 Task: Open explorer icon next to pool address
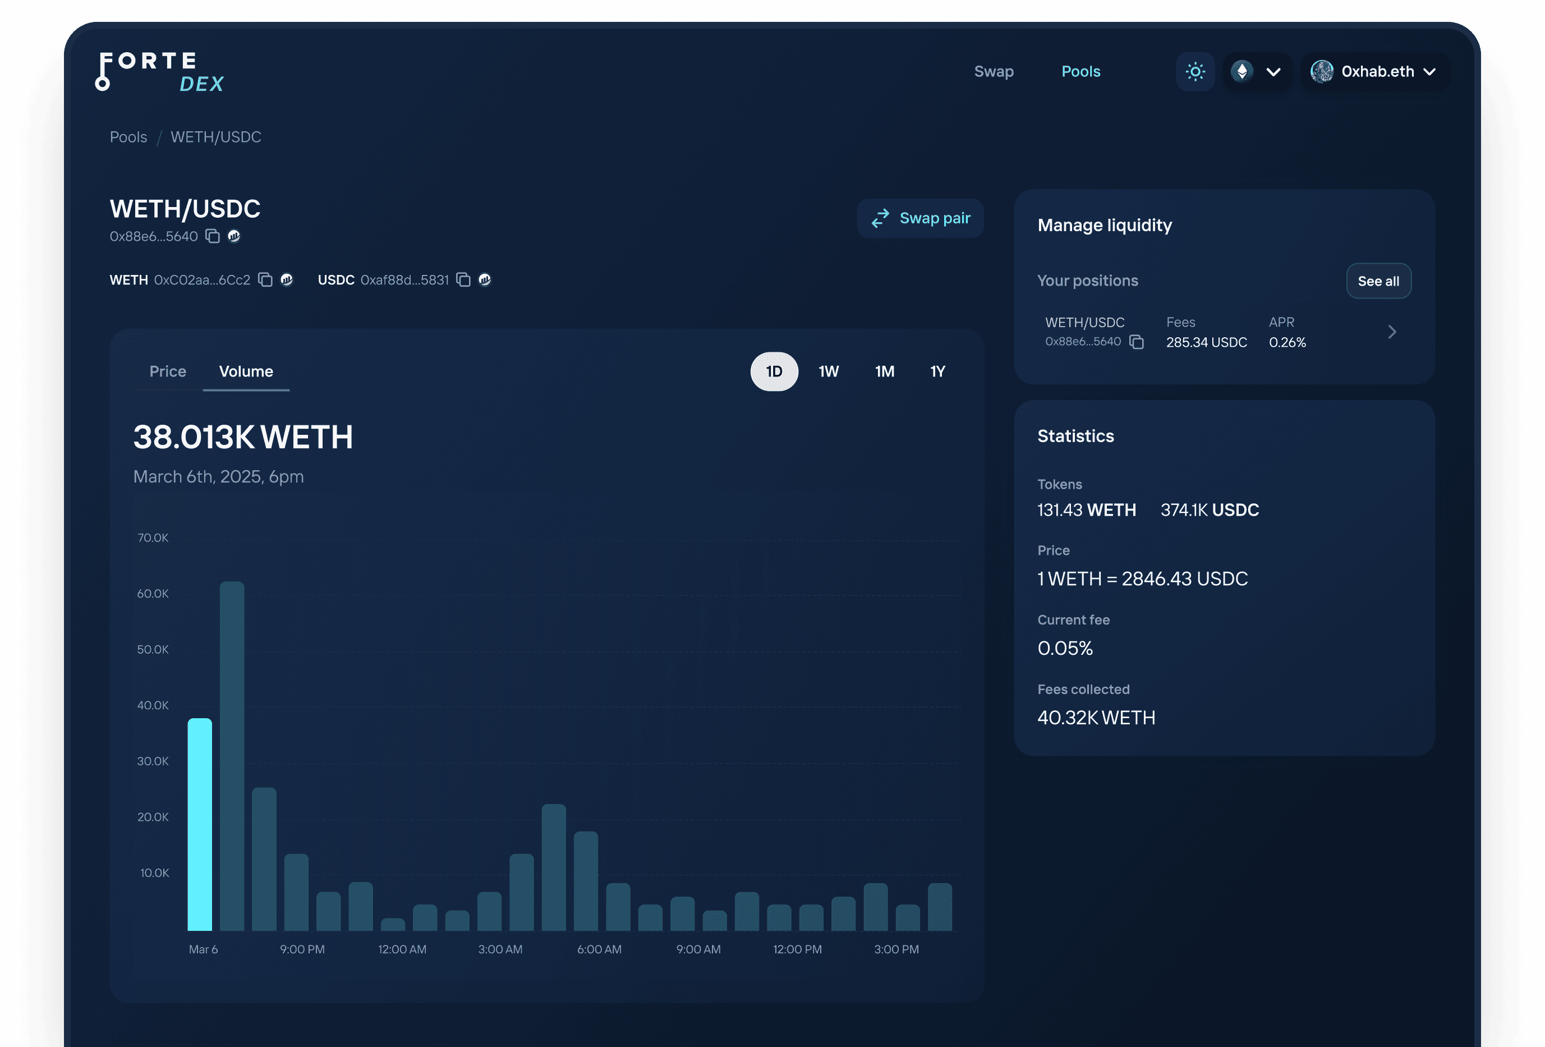[x=234, y=236]
